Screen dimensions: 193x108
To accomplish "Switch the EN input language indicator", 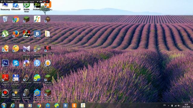I will coord(164,105).
